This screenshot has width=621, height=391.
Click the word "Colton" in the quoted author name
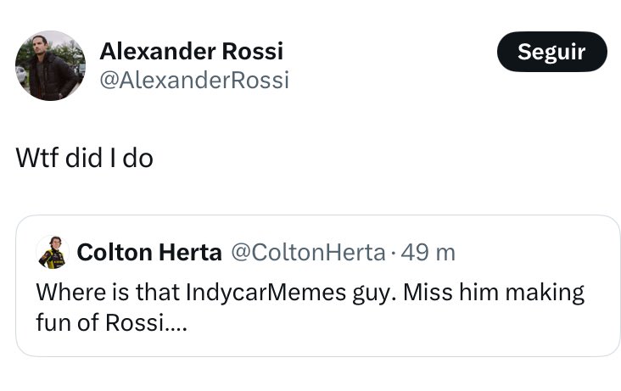coord(115,253)
